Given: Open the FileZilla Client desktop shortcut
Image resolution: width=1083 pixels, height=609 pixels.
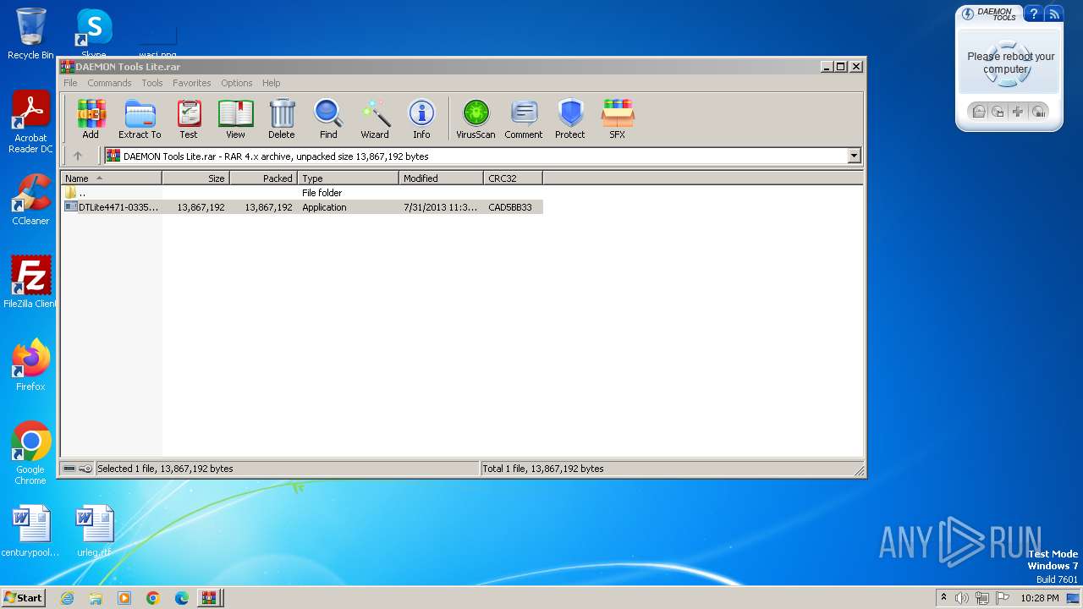Looking at the screenshot, I should (x=30, y=282).
